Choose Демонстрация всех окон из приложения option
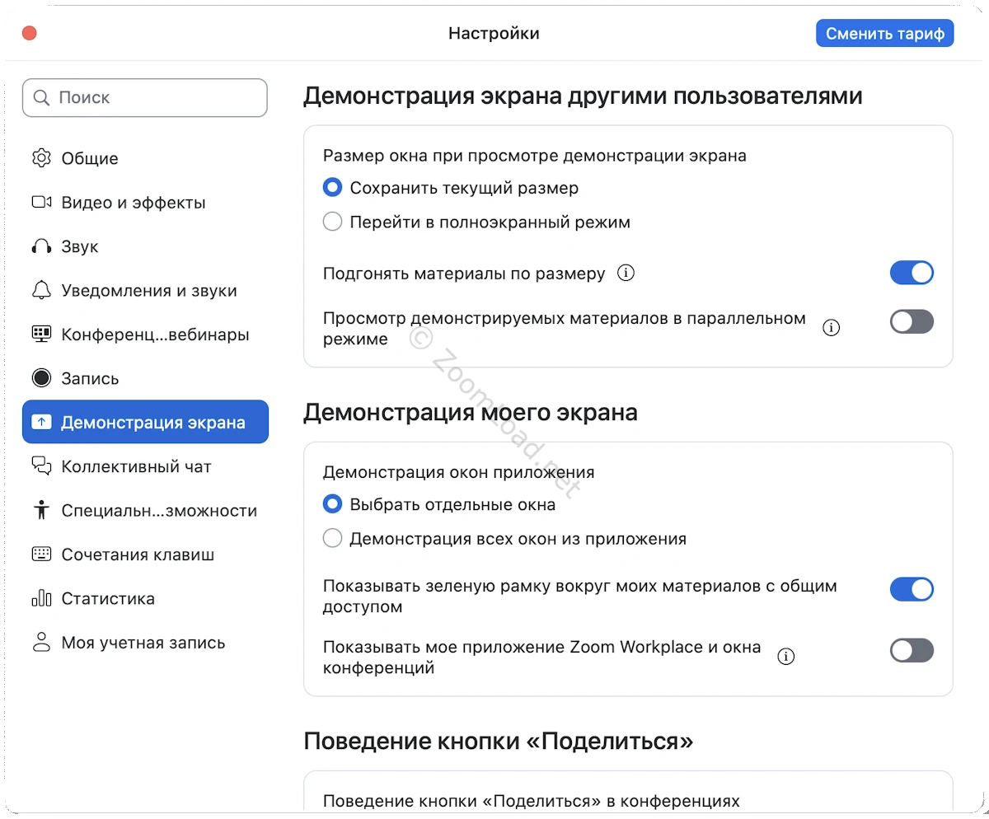Image resolution: width=989 pixels, height=819 pixels. tap(332, 539)
